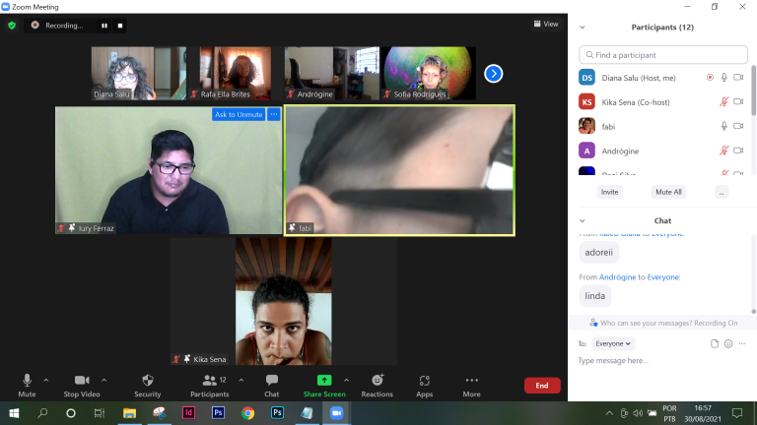Pause the recording
The height and width of the screenshot is (425, 757).
(x=104, y=26)
